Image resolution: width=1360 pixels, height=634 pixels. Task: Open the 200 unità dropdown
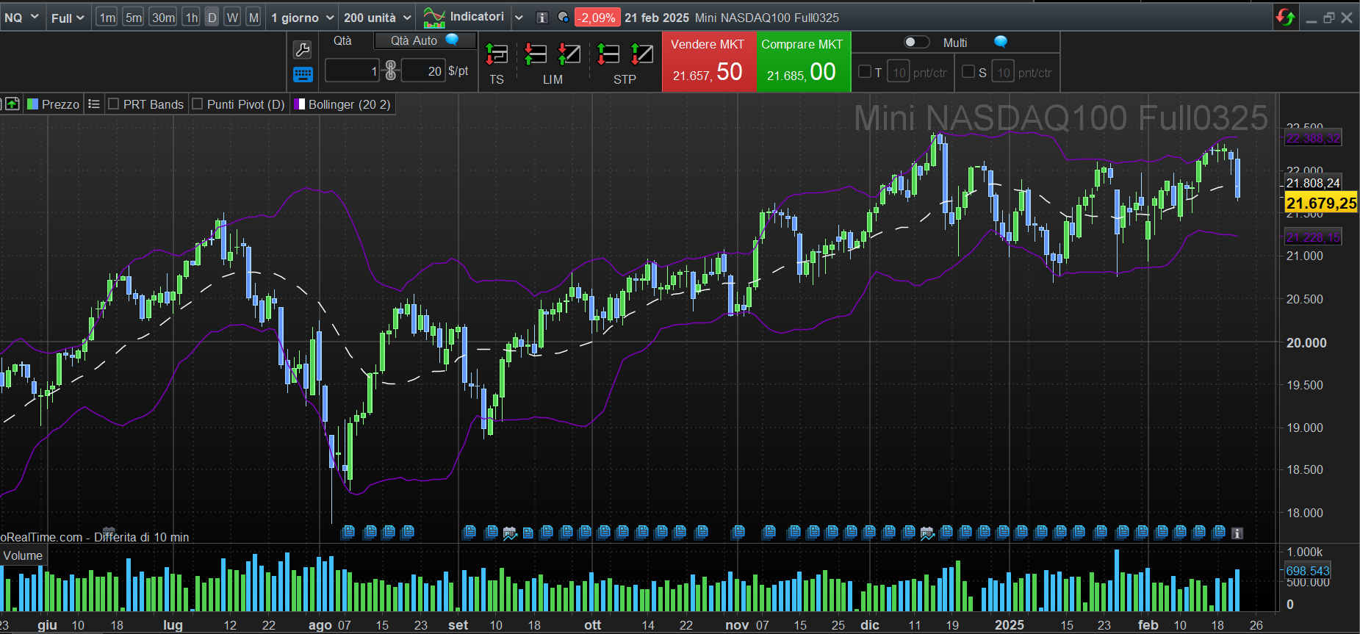(377, 18)
